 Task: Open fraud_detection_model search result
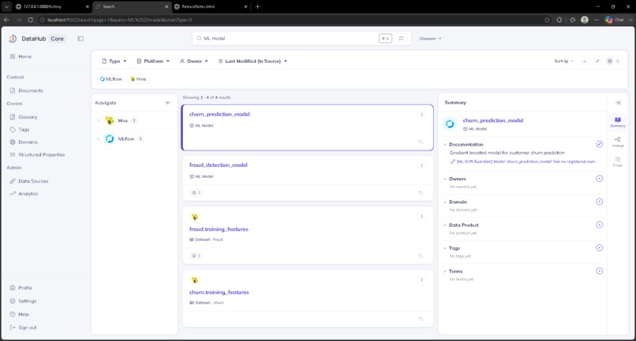tap(219, 165)
